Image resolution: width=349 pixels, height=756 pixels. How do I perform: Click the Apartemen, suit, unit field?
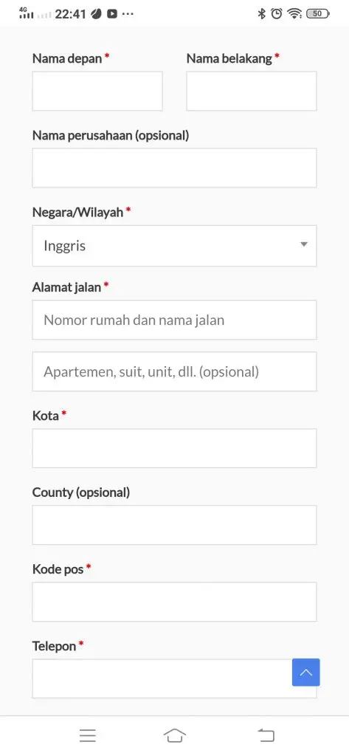174,371
